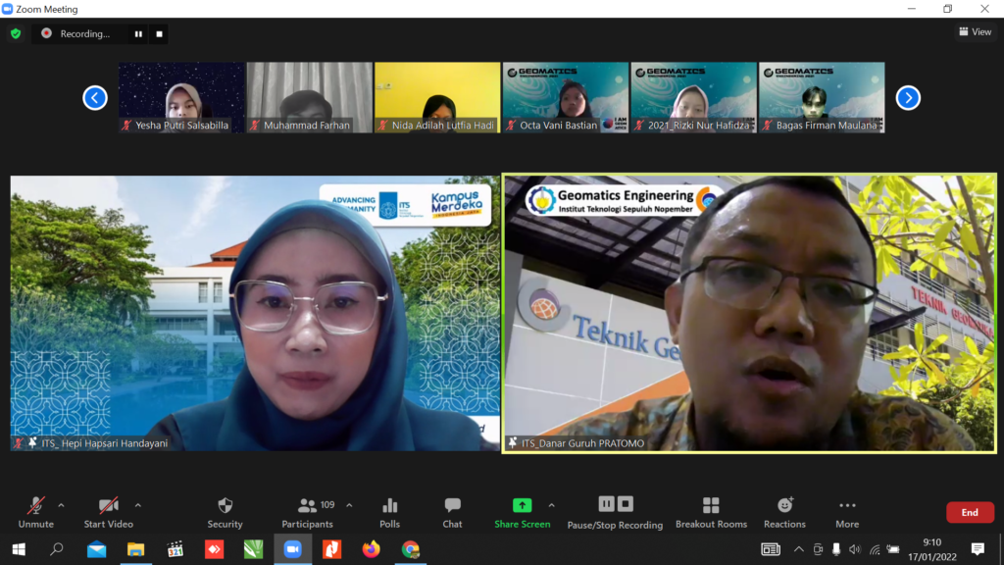Click the green encryption shield icon

(x=16, y=33)
